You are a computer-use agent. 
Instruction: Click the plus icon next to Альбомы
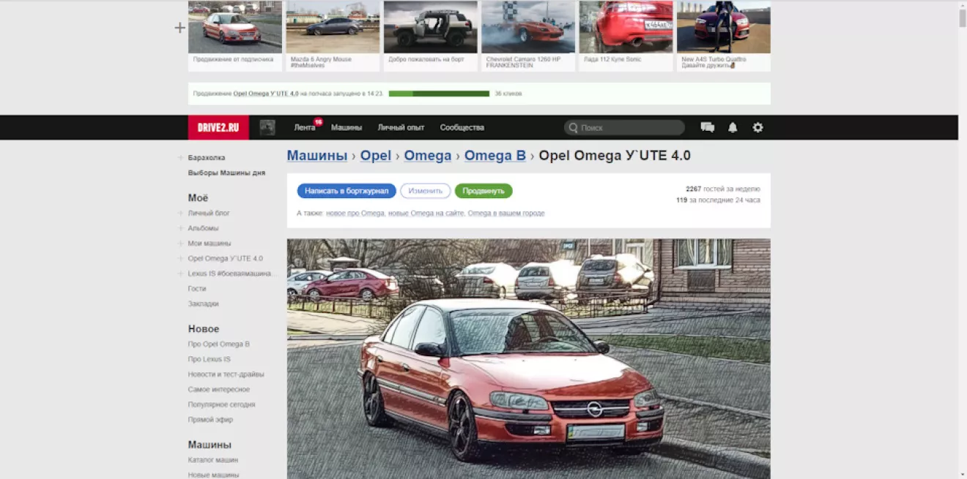pos(180,228)
